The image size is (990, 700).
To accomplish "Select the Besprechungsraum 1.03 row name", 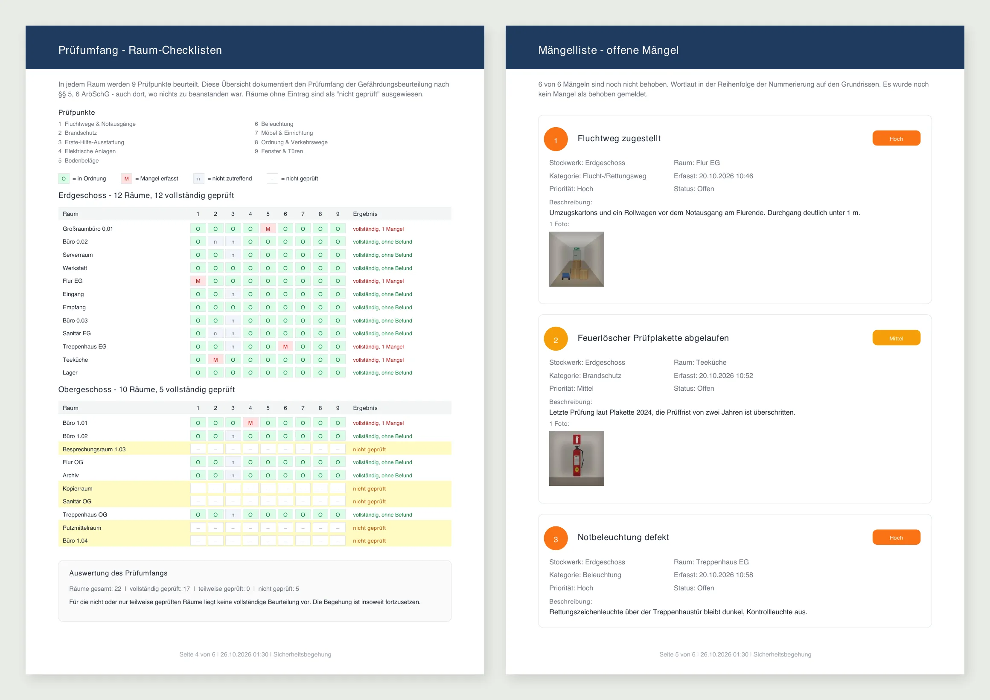I will tap(94, 449).
